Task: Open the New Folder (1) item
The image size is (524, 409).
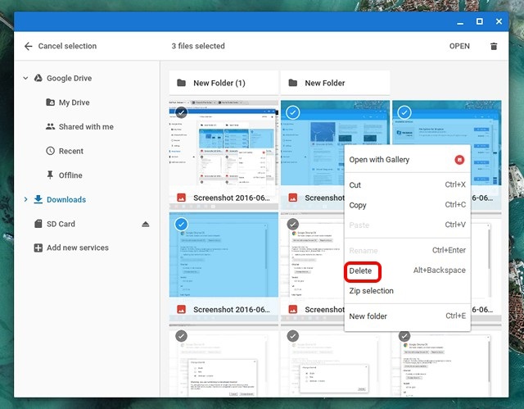Action: click(x=224, y=83)
